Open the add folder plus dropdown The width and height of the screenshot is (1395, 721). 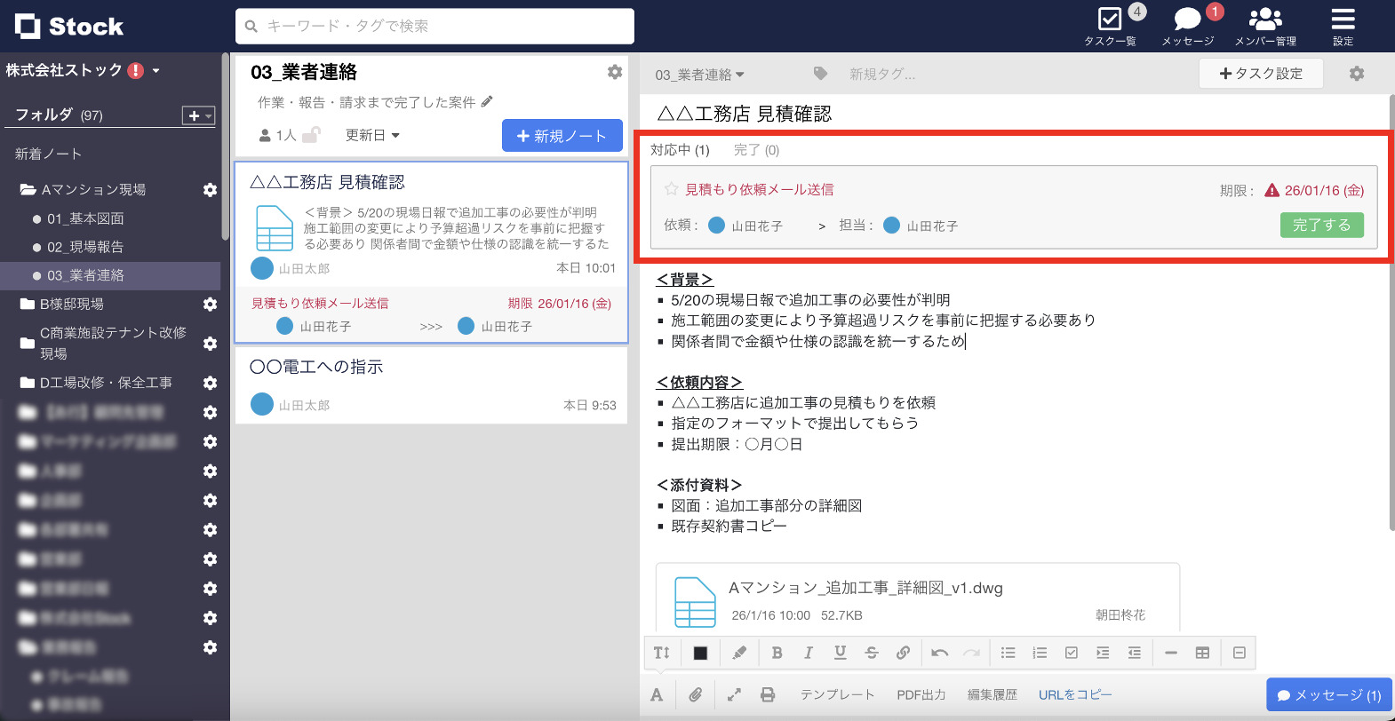coord(198,115)
